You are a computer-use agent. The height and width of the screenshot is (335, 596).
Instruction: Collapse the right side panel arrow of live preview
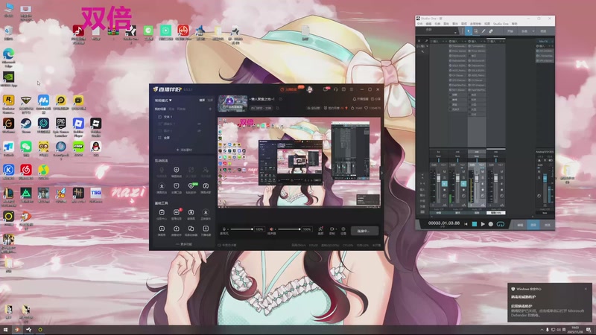pos(381,173)
